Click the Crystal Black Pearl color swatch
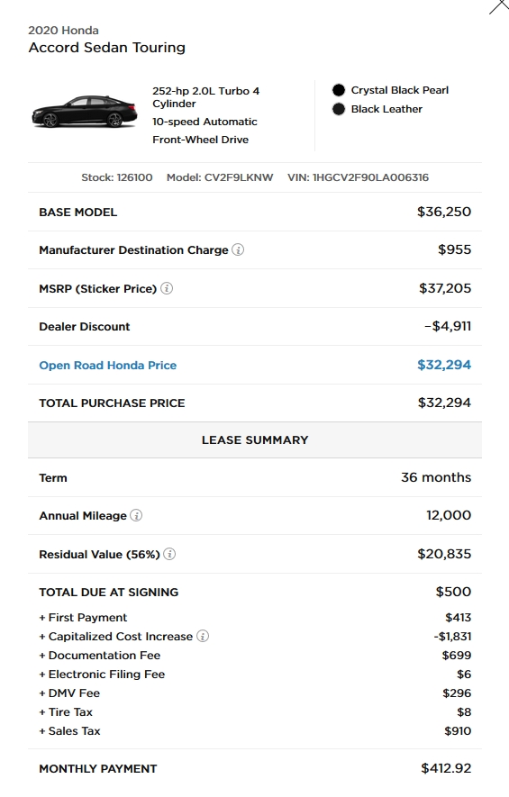The image size is (509, 797). 339,90
